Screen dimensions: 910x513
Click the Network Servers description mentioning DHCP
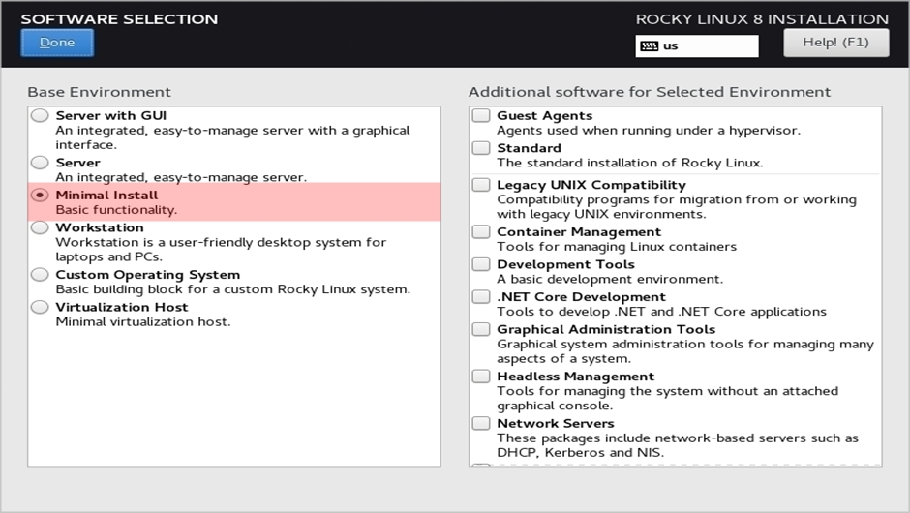pos(678,445)
